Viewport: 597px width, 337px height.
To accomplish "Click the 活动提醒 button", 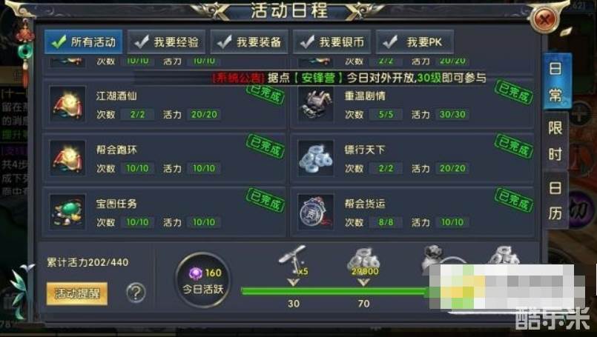I will 77,293.
